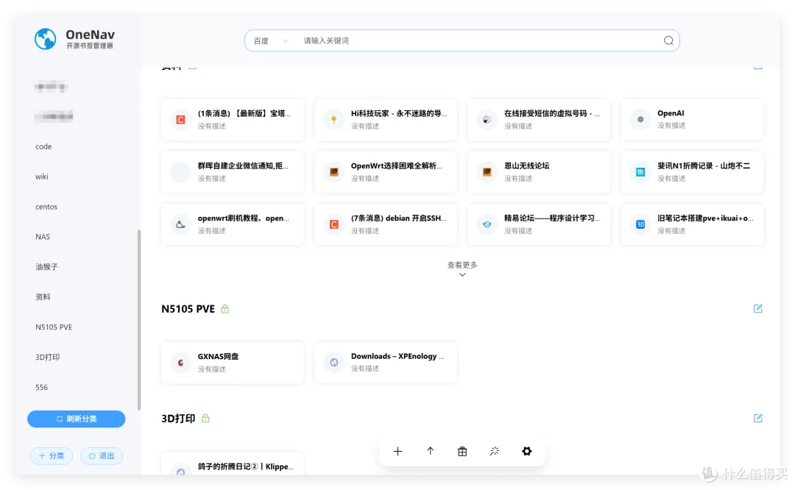The height and width of the screenshot is (490, 795).
Task: Select 3D打印 category in sidebar
Action: click(x=48, y=357)
